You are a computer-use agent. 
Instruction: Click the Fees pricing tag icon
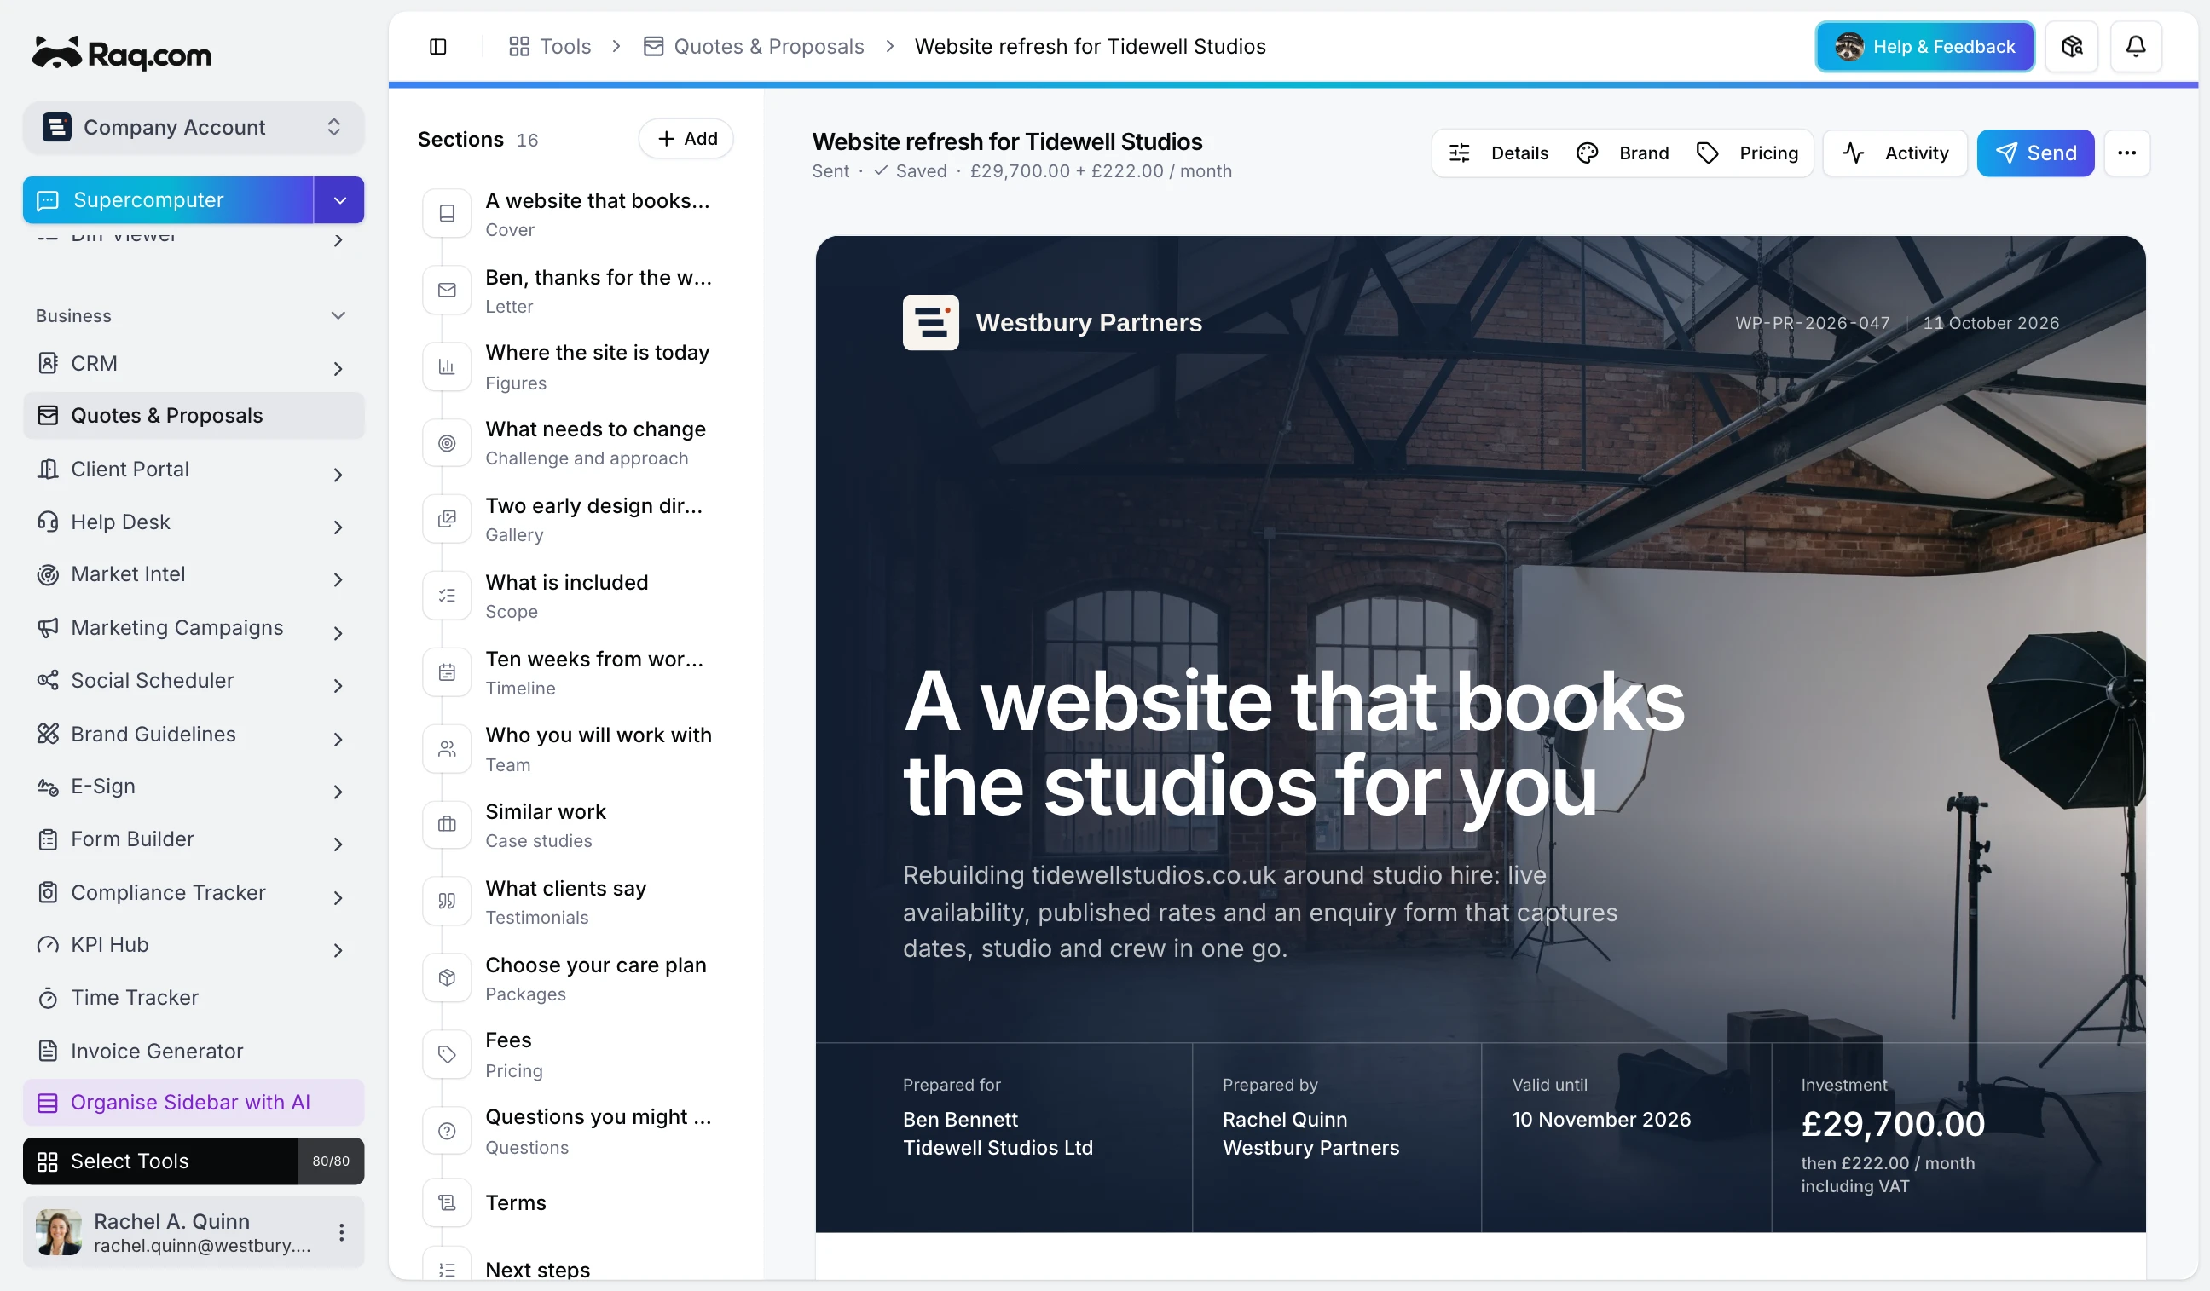click(448, 1053)
